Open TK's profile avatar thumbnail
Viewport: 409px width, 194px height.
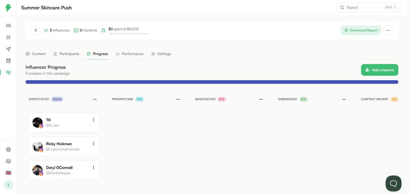pos(38,123)
